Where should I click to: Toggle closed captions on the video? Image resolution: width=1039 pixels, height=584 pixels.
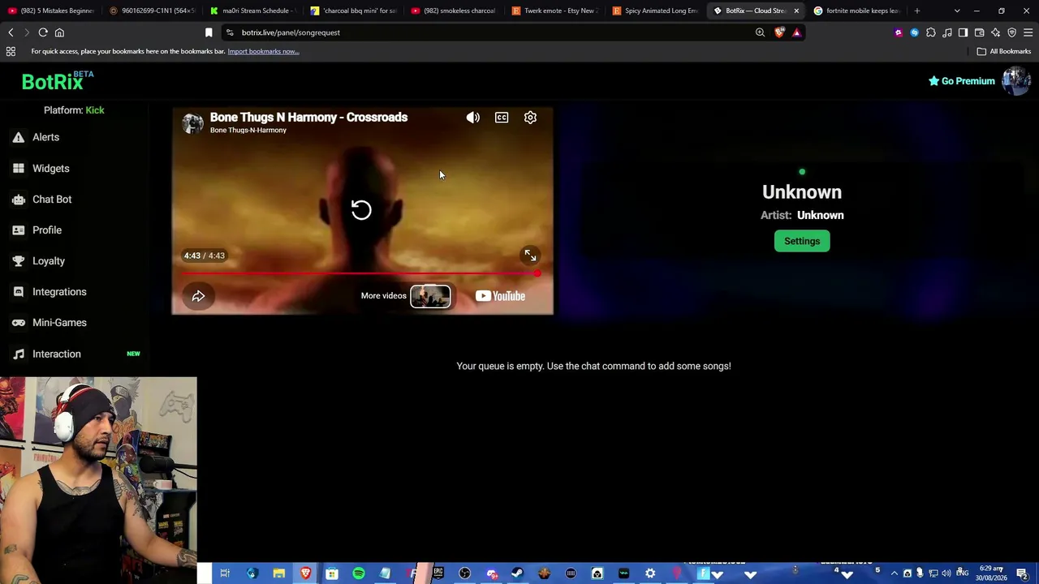tap(502, 118)
